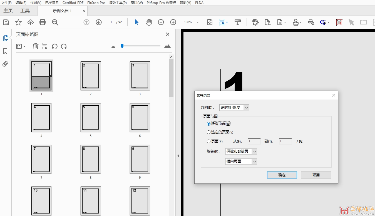Switch to the 工具 tab
The height and width of the screenshot is (216, 375).
[x=25, y=11]
